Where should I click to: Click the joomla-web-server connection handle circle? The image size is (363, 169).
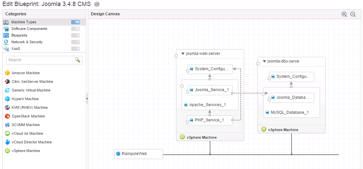point(176,56)
